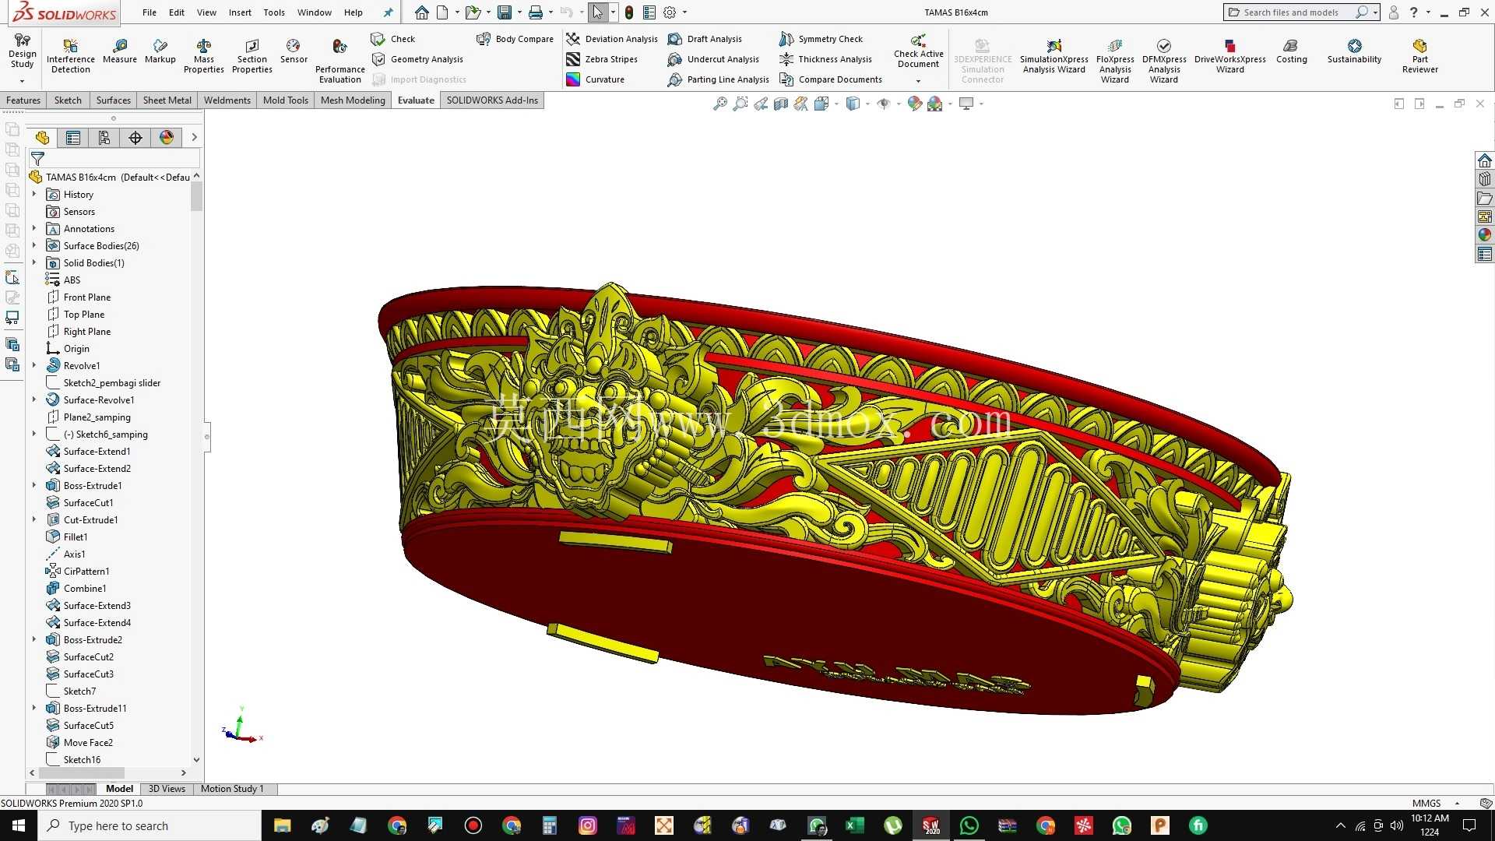Click the Search files and models field
This screenshot has width=1495, height=841.
(x=1292, y=12)
